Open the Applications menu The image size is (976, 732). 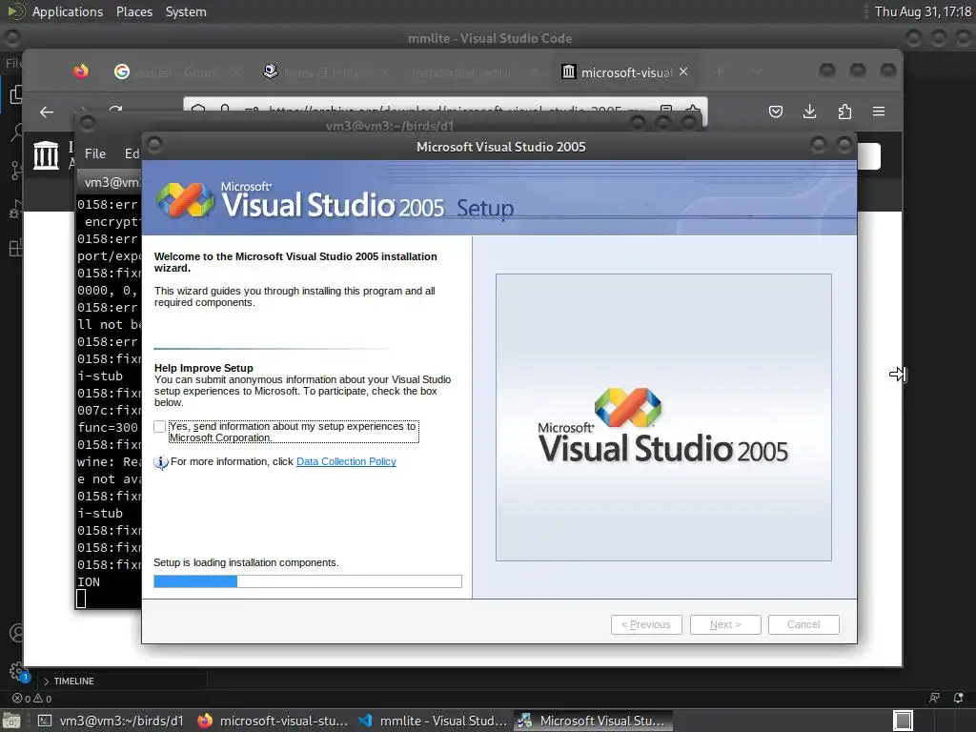click(68, 11)
